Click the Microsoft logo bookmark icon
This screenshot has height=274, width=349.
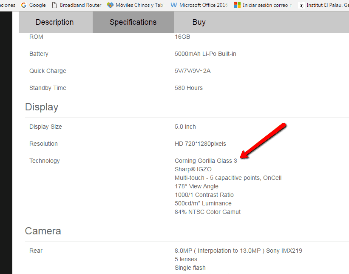237,5
